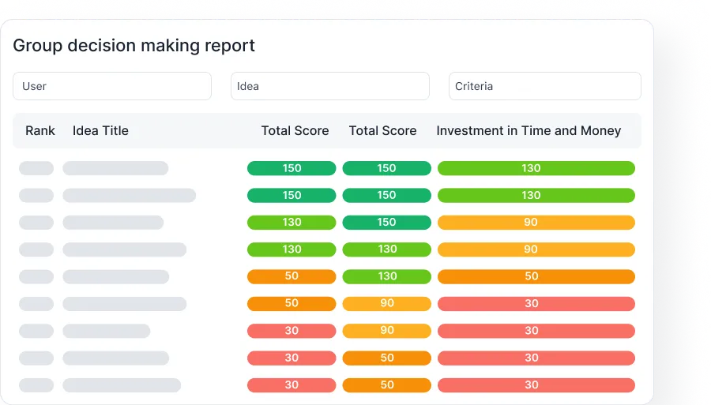Open the Idea filter field
The width and height of the screenshot is (711, 405).
pyautogui.click(x=329, y=86)
